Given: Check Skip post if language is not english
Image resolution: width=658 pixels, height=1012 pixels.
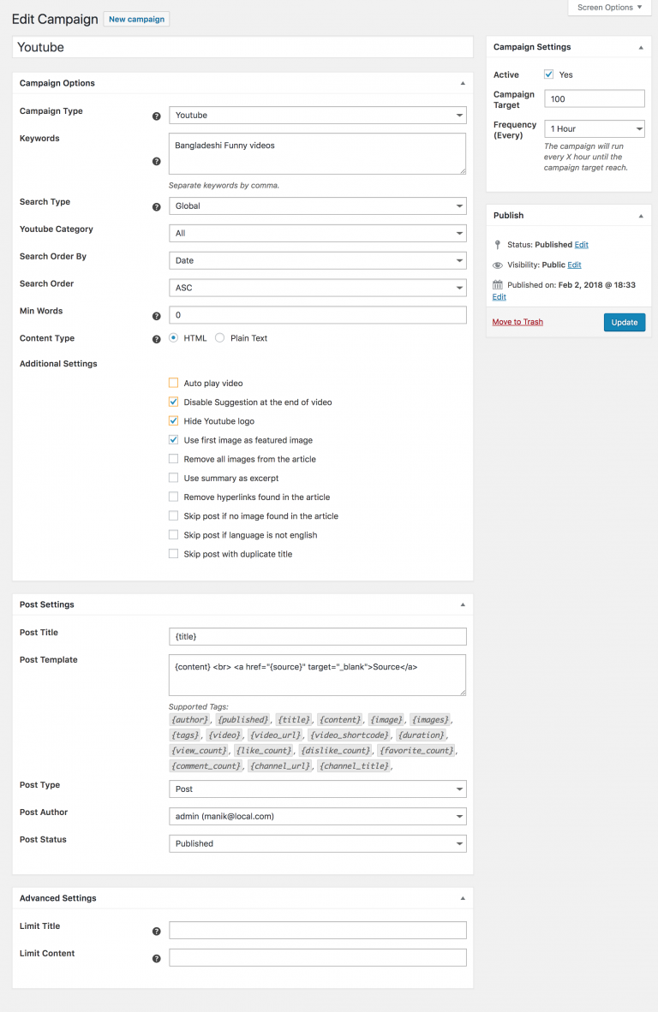Looking at the screenshot, I should point(173,534).
